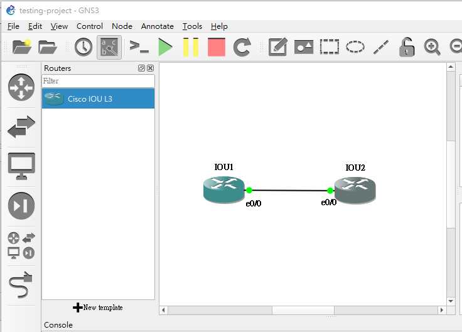Open the Control menu
The image size is (462, 332).
[90, 26]
